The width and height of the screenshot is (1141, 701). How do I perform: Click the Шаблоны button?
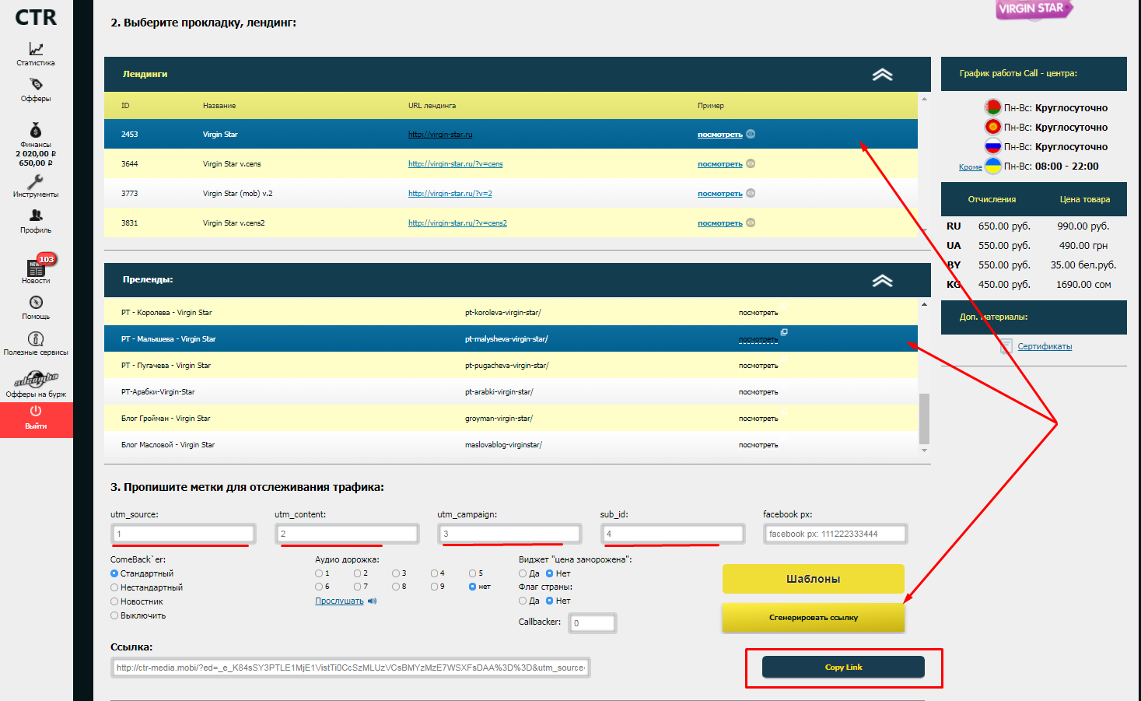(814, 579)
